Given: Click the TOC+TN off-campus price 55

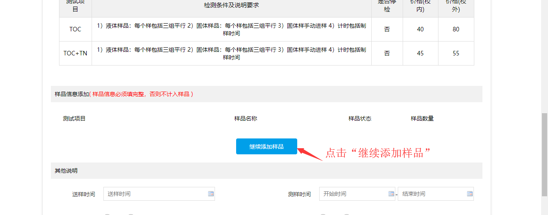Looking at the screenshot, I should (x=456, y=53).
